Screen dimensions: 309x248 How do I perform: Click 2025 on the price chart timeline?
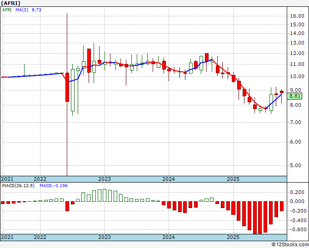click(x=233, y=179)
